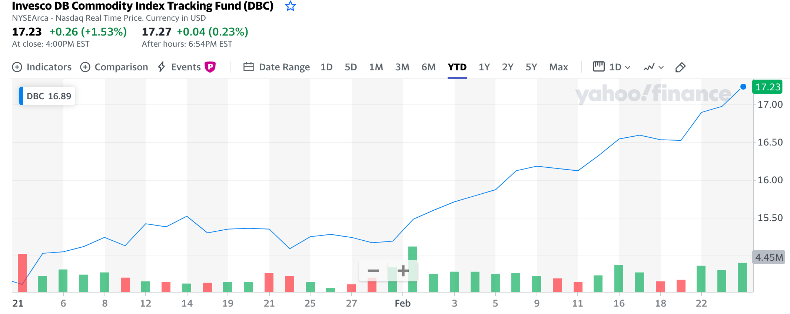Click the 17.00 price axis label
The image size is (790, 314).
(770, 104)
